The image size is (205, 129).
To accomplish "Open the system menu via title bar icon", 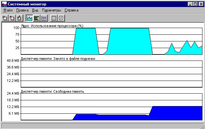I will tap(4, 4).
